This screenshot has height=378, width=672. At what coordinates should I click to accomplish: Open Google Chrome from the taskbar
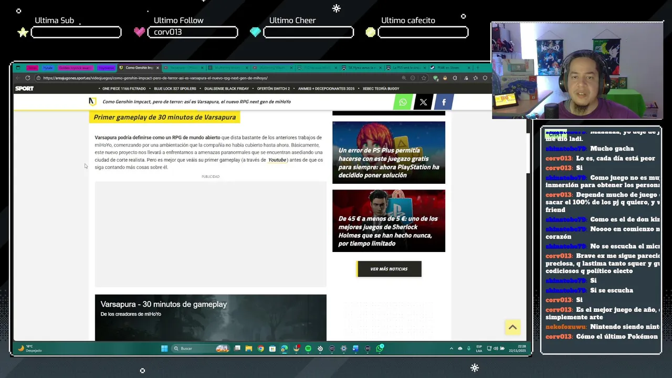pyautogui.click(x=260, y=348)
